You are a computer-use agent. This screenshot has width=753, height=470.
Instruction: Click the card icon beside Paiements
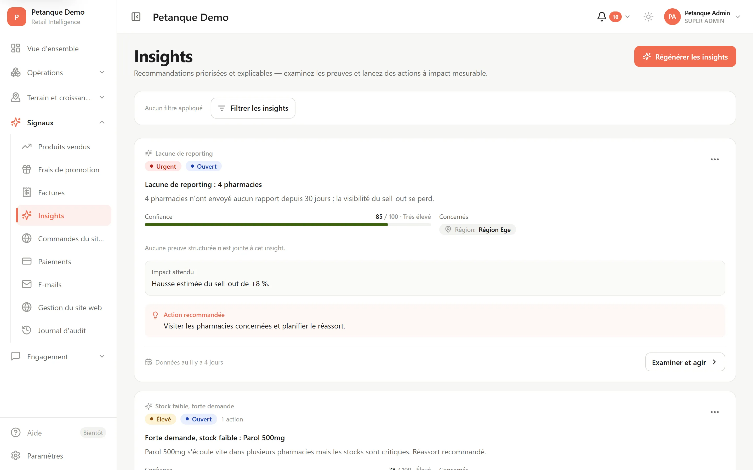tap(27, 261)
